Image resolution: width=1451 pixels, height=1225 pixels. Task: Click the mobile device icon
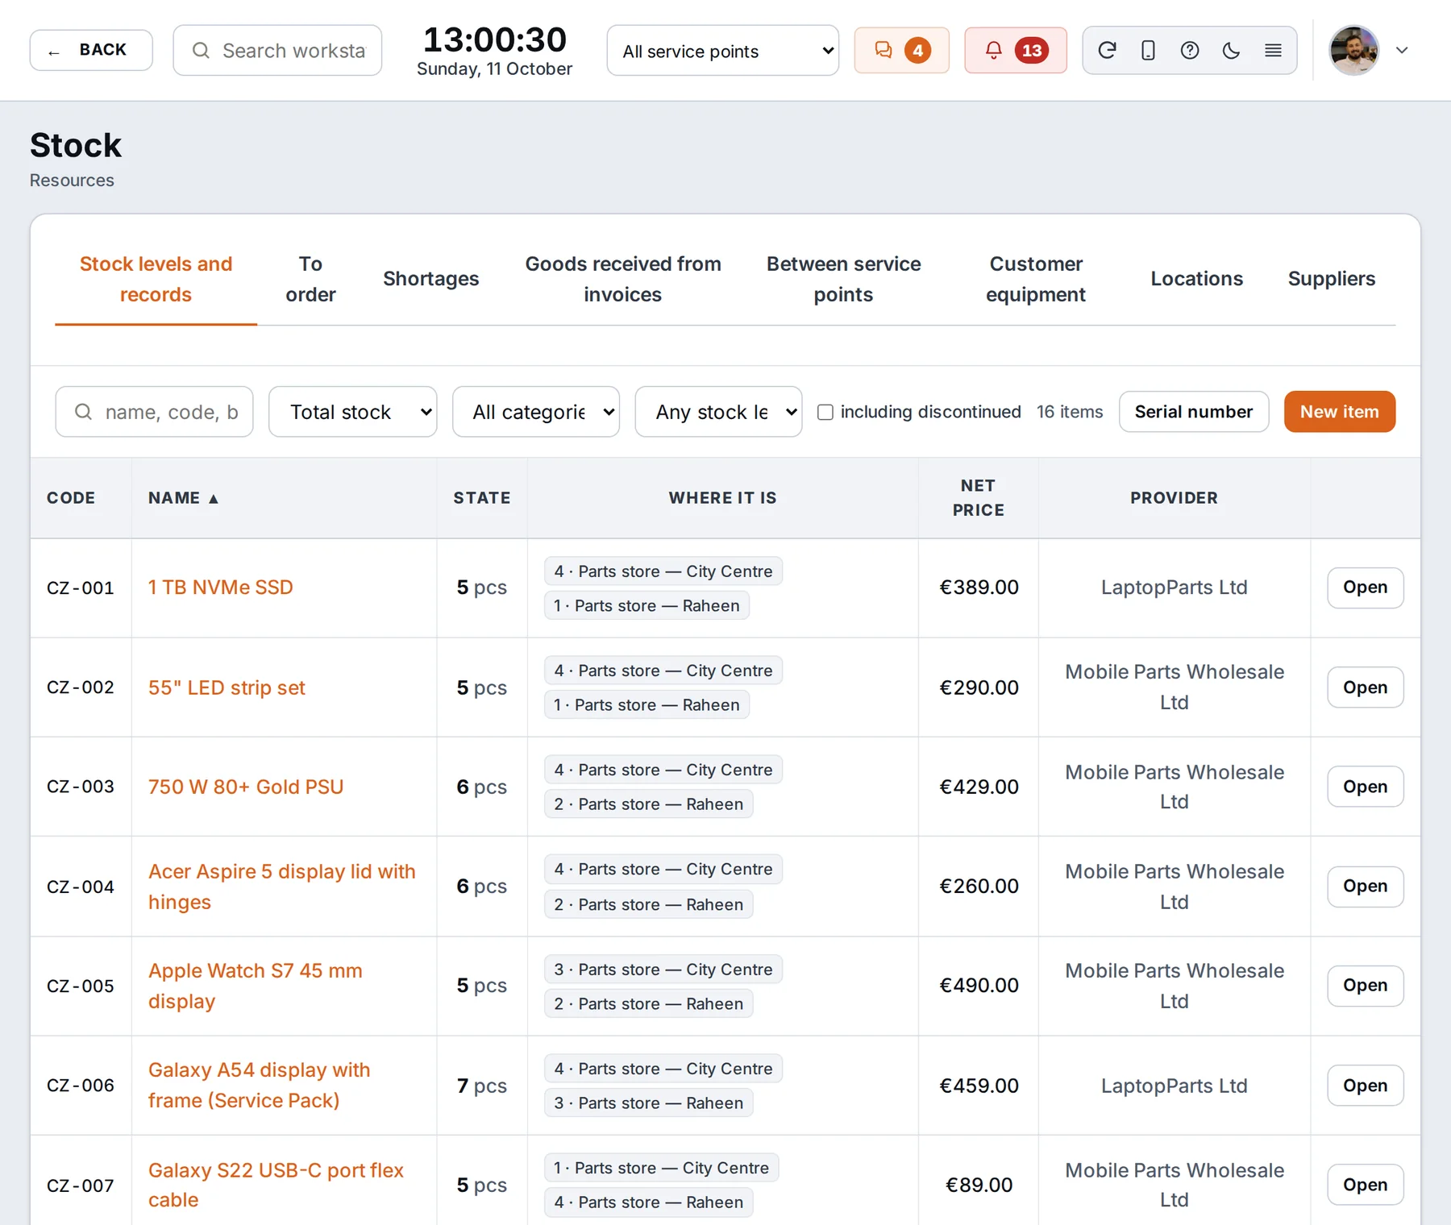click(1148, 50)
